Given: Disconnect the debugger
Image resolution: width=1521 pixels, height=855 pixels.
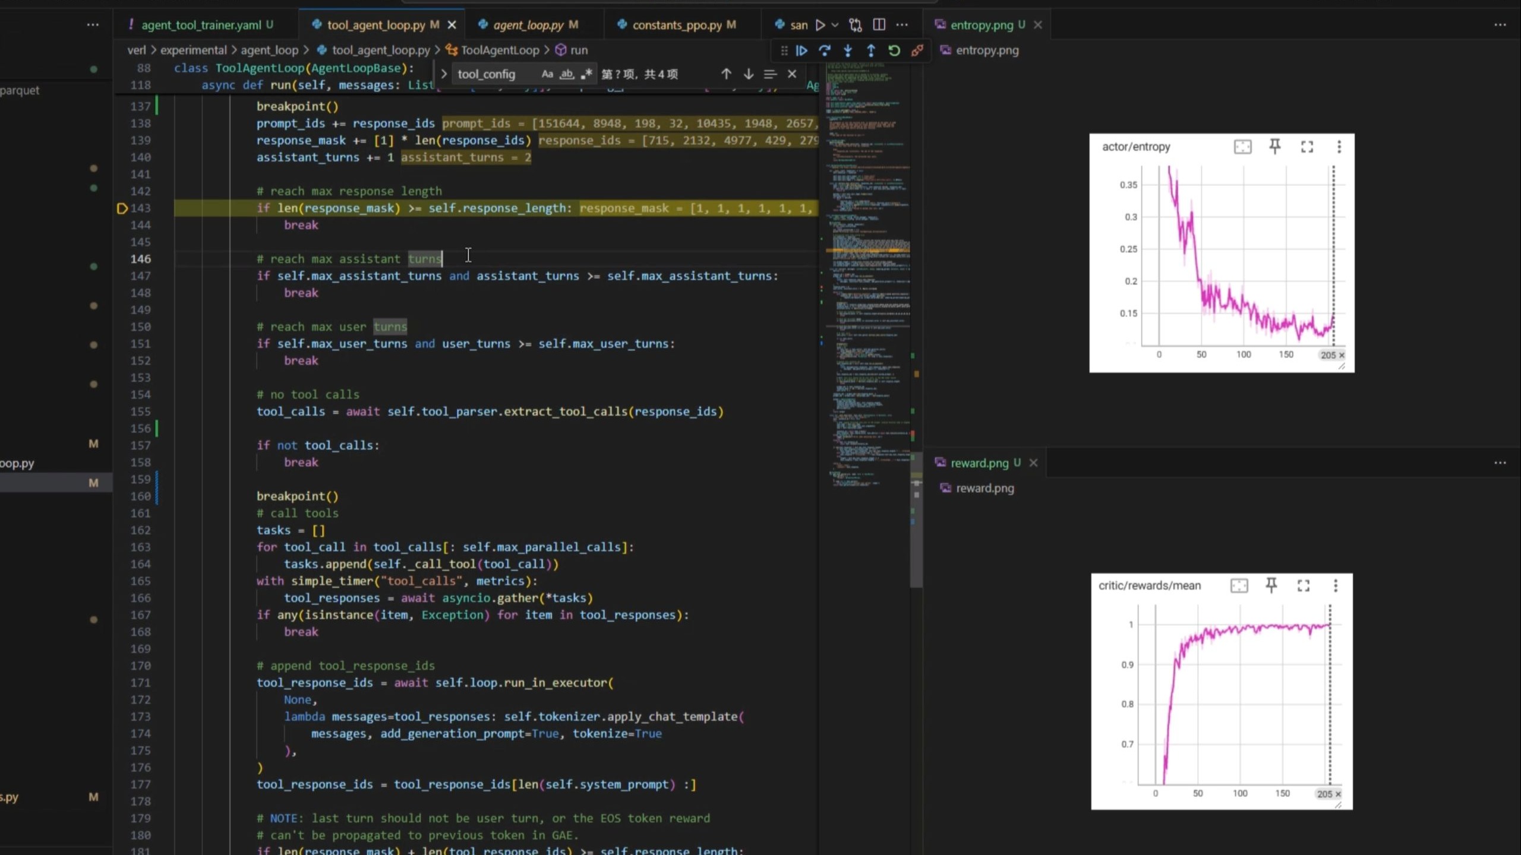Looking at the screenshot, I should pos(917,51).
